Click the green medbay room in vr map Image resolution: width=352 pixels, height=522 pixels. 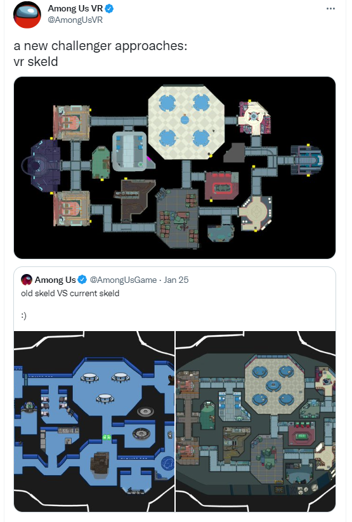click(101, 163)
